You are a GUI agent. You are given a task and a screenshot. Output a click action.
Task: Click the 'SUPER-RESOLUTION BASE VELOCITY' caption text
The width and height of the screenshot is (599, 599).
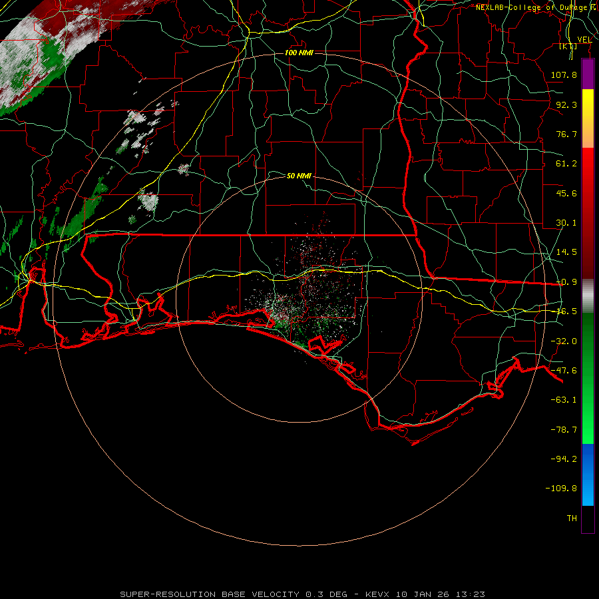click(210, 594)
